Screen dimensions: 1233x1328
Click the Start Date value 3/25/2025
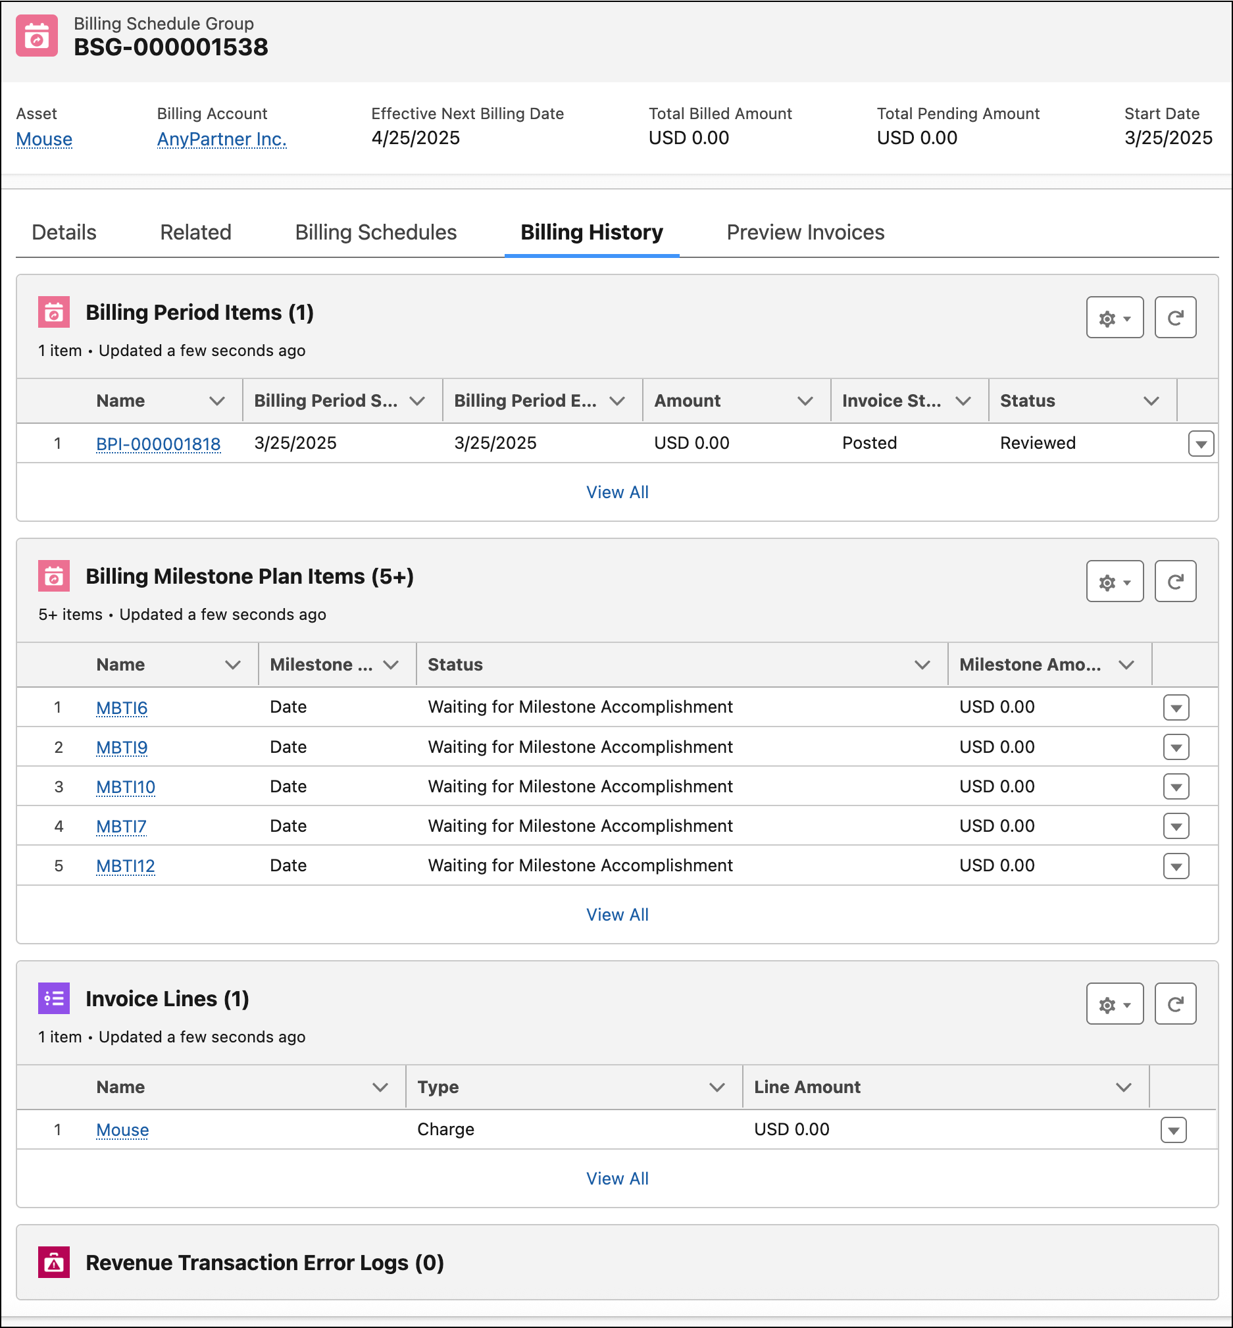click(1169, 138)
